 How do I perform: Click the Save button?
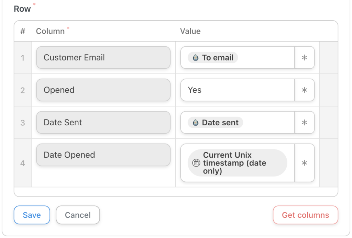[x=32, y=215]
